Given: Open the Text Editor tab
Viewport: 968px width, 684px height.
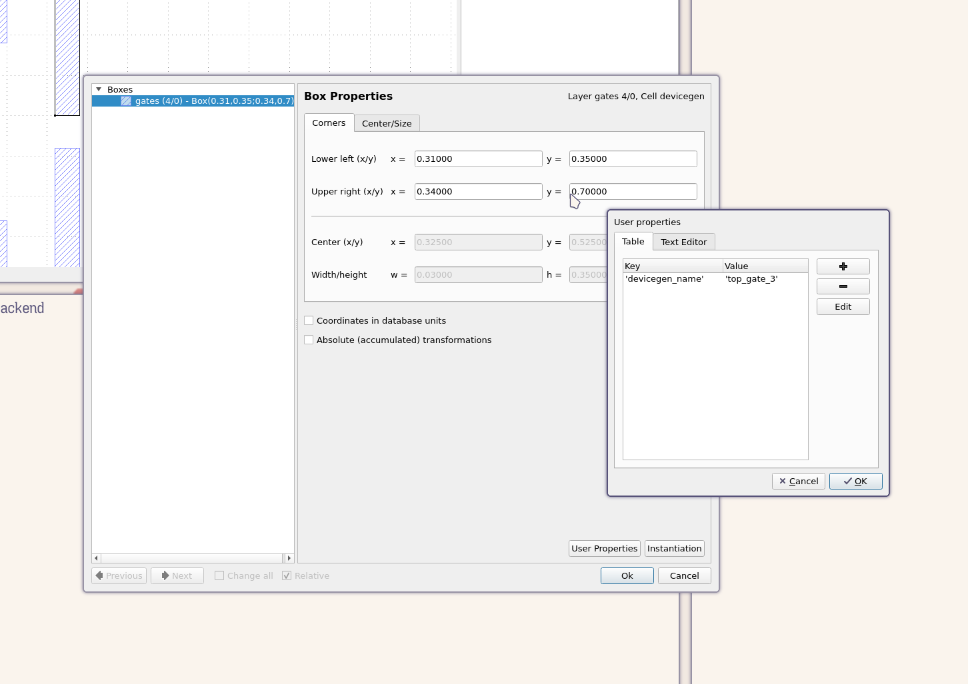Looking at the screenshot, I should (x=683, y=242).
